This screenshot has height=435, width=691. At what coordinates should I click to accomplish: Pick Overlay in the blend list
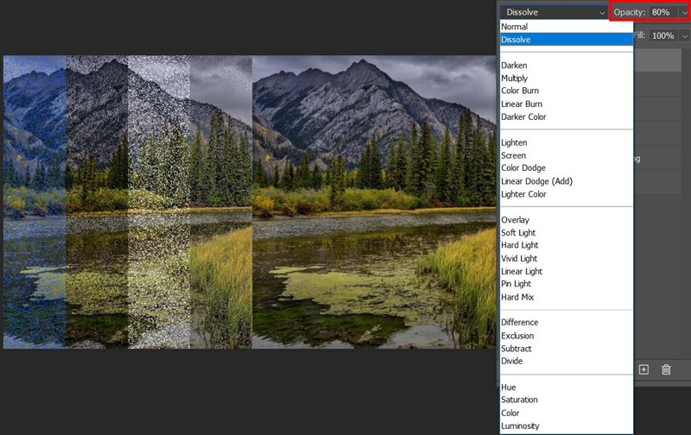pos(516,220)
